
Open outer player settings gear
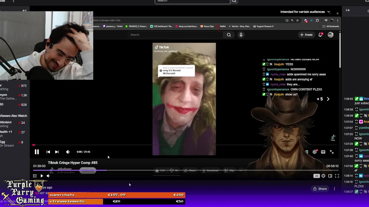tap(323, 176)
